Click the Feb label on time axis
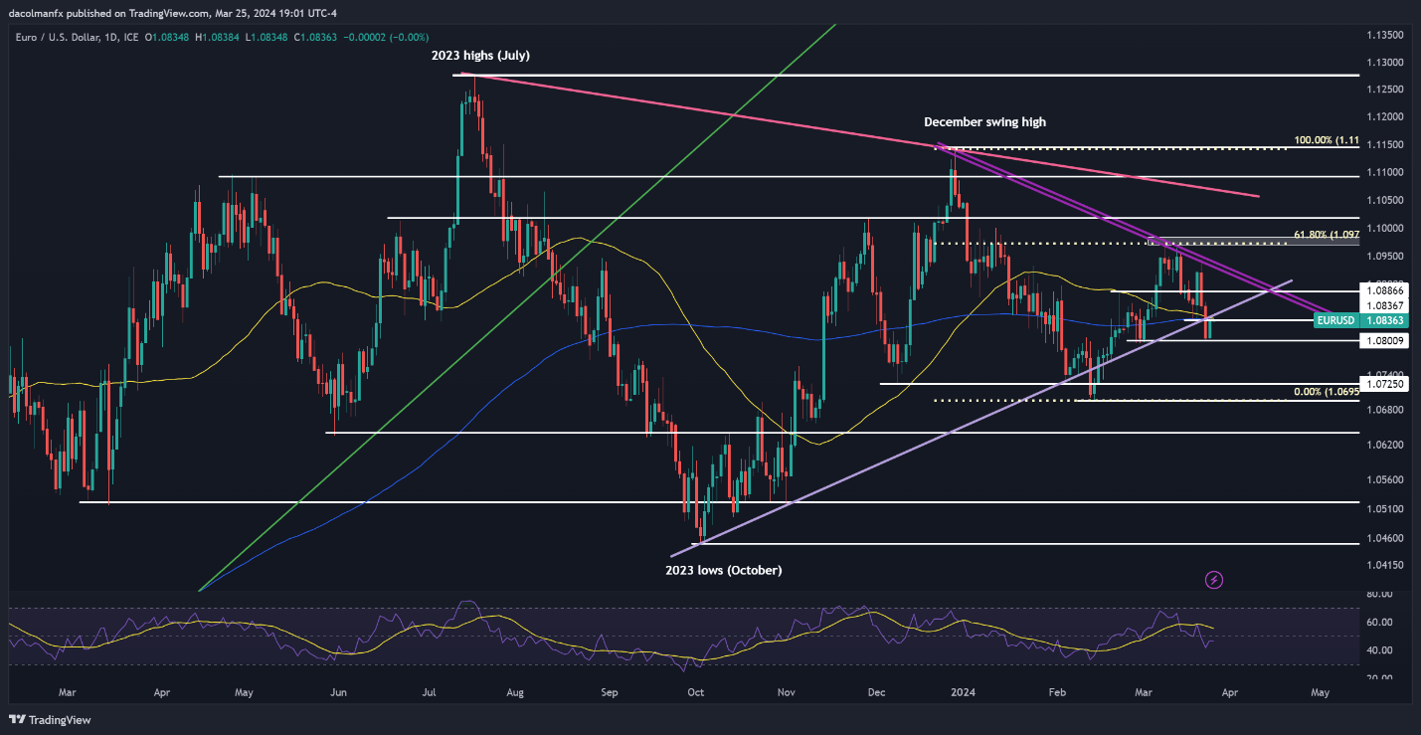 pyautogui.click(x=1057, y=691)
